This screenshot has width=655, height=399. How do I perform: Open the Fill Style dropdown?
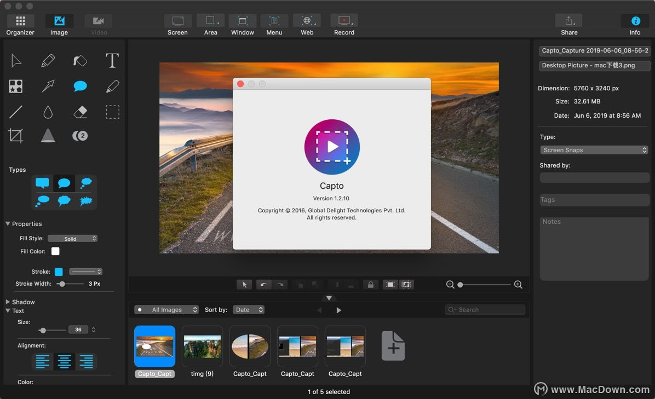pos(72,239)
